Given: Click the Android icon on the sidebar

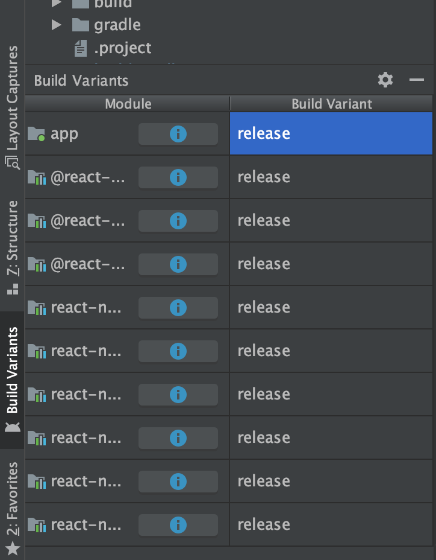Looking at the screenshot, I should [13, 427].
